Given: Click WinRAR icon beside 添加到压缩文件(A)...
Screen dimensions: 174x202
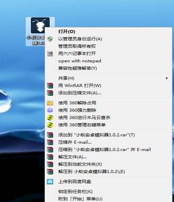Looking at the screenshot, I should coord(50,93).
